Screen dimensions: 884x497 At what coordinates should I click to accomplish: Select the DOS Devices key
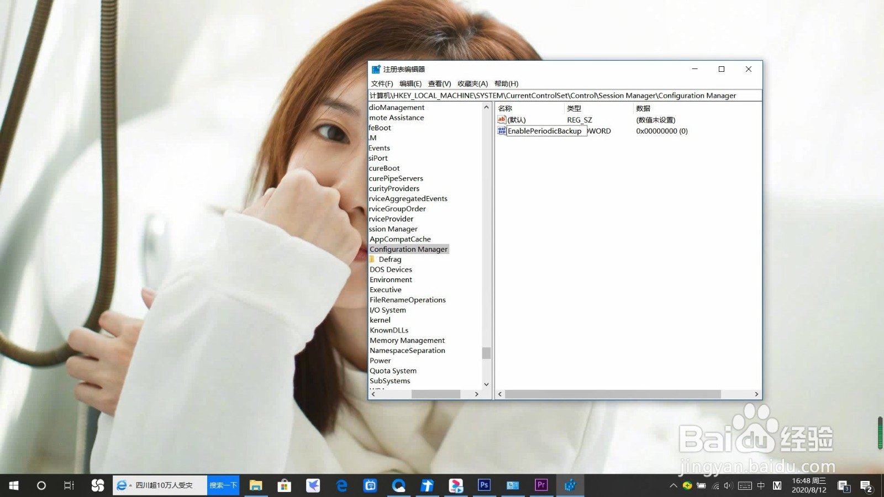391,269
